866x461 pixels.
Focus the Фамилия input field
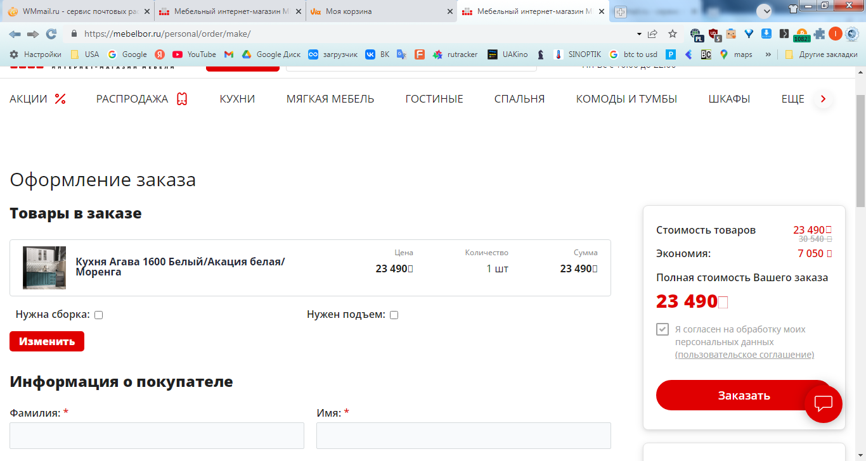157,436
